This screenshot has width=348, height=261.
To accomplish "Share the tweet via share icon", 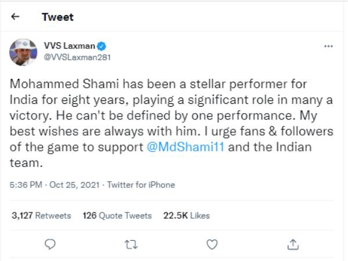I will 293,242.
